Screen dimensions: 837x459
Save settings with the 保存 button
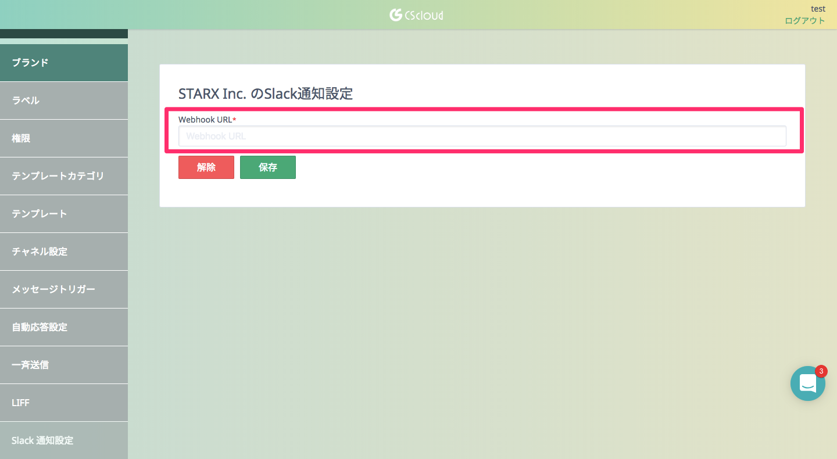tap(268, 167)
